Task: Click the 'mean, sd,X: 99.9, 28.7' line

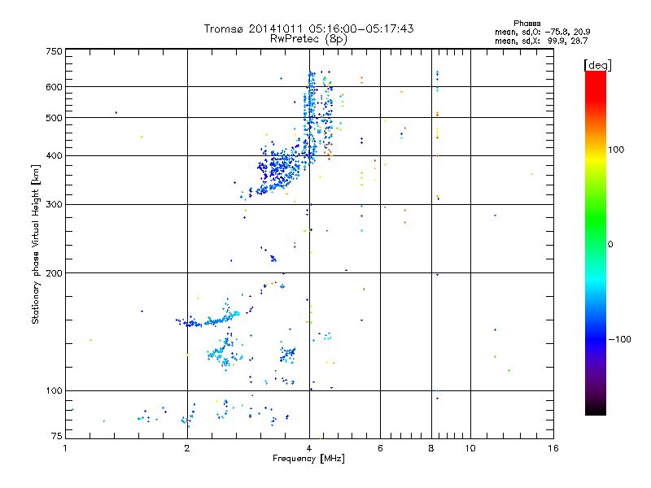Action: [541, 41]
